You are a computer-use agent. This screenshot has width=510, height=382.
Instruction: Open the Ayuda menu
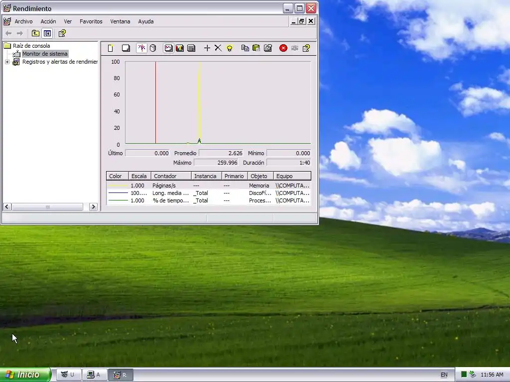tap(146, 21)
